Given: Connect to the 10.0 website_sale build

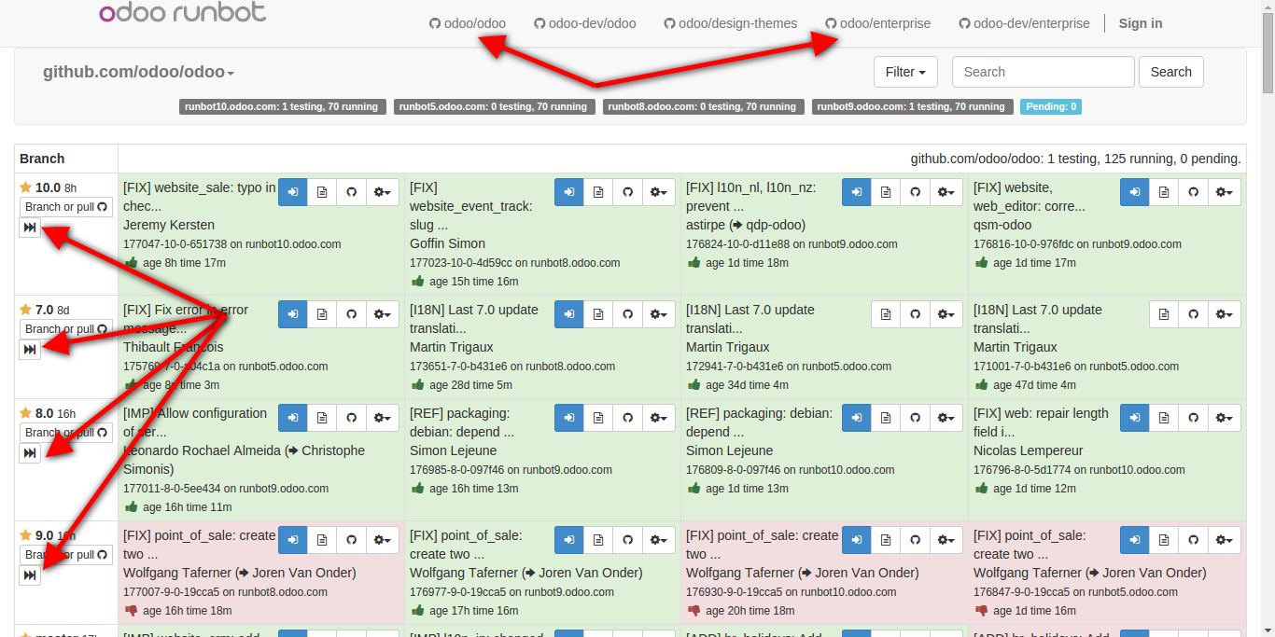Looking at the screenshot, I should pyautogui.click(x=292, y=192).
